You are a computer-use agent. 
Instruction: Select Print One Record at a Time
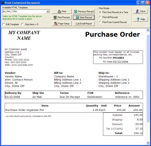point(100,12)
